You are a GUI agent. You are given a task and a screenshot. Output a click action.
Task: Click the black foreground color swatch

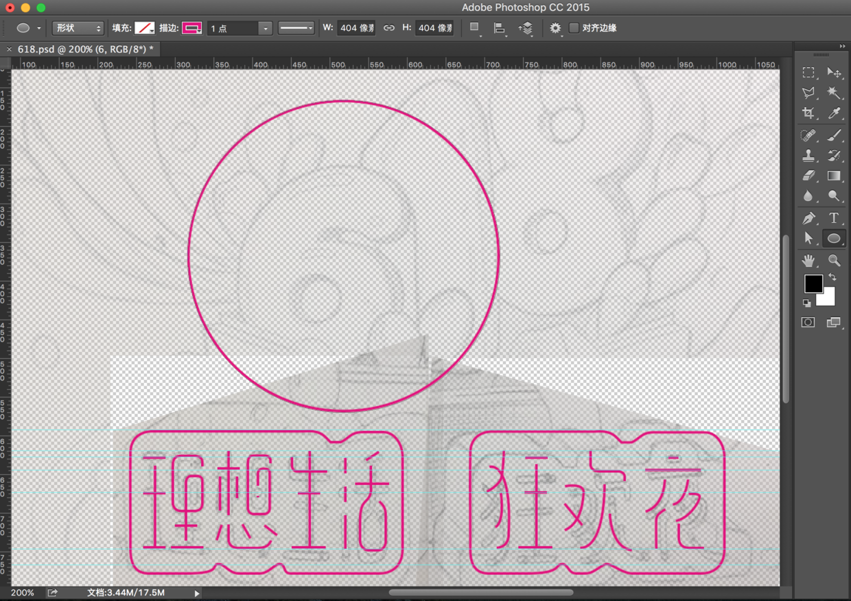point(813,283)
